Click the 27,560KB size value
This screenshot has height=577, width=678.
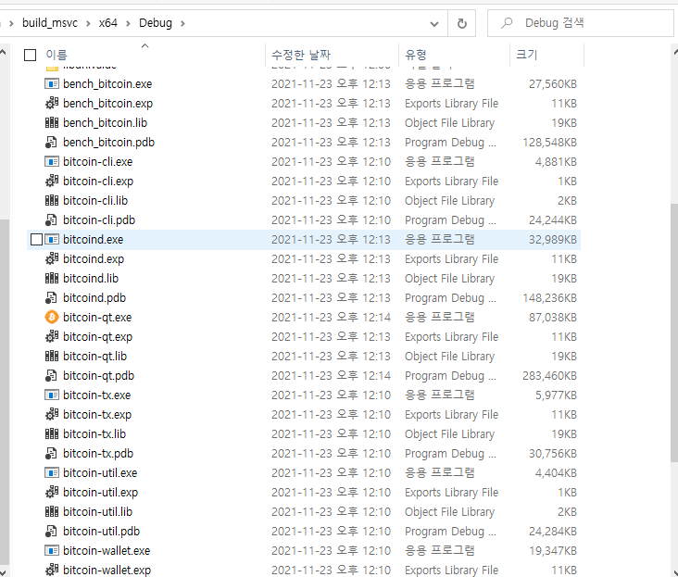pyautogui.click(x=553, y=84)
